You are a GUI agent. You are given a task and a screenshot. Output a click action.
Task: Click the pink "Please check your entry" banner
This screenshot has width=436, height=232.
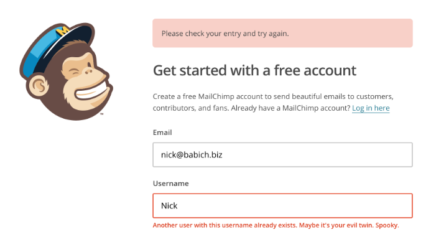282,33
